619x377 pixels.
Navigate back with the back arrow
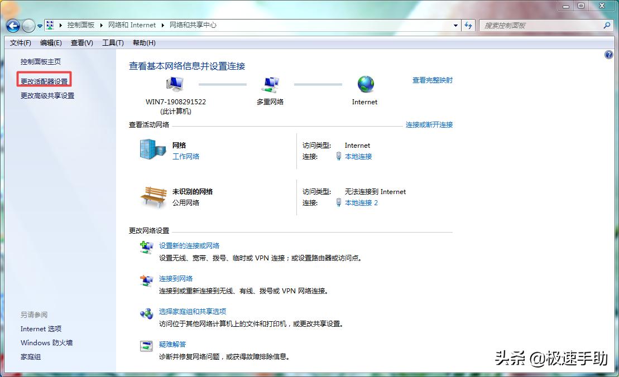pos(12,26)
